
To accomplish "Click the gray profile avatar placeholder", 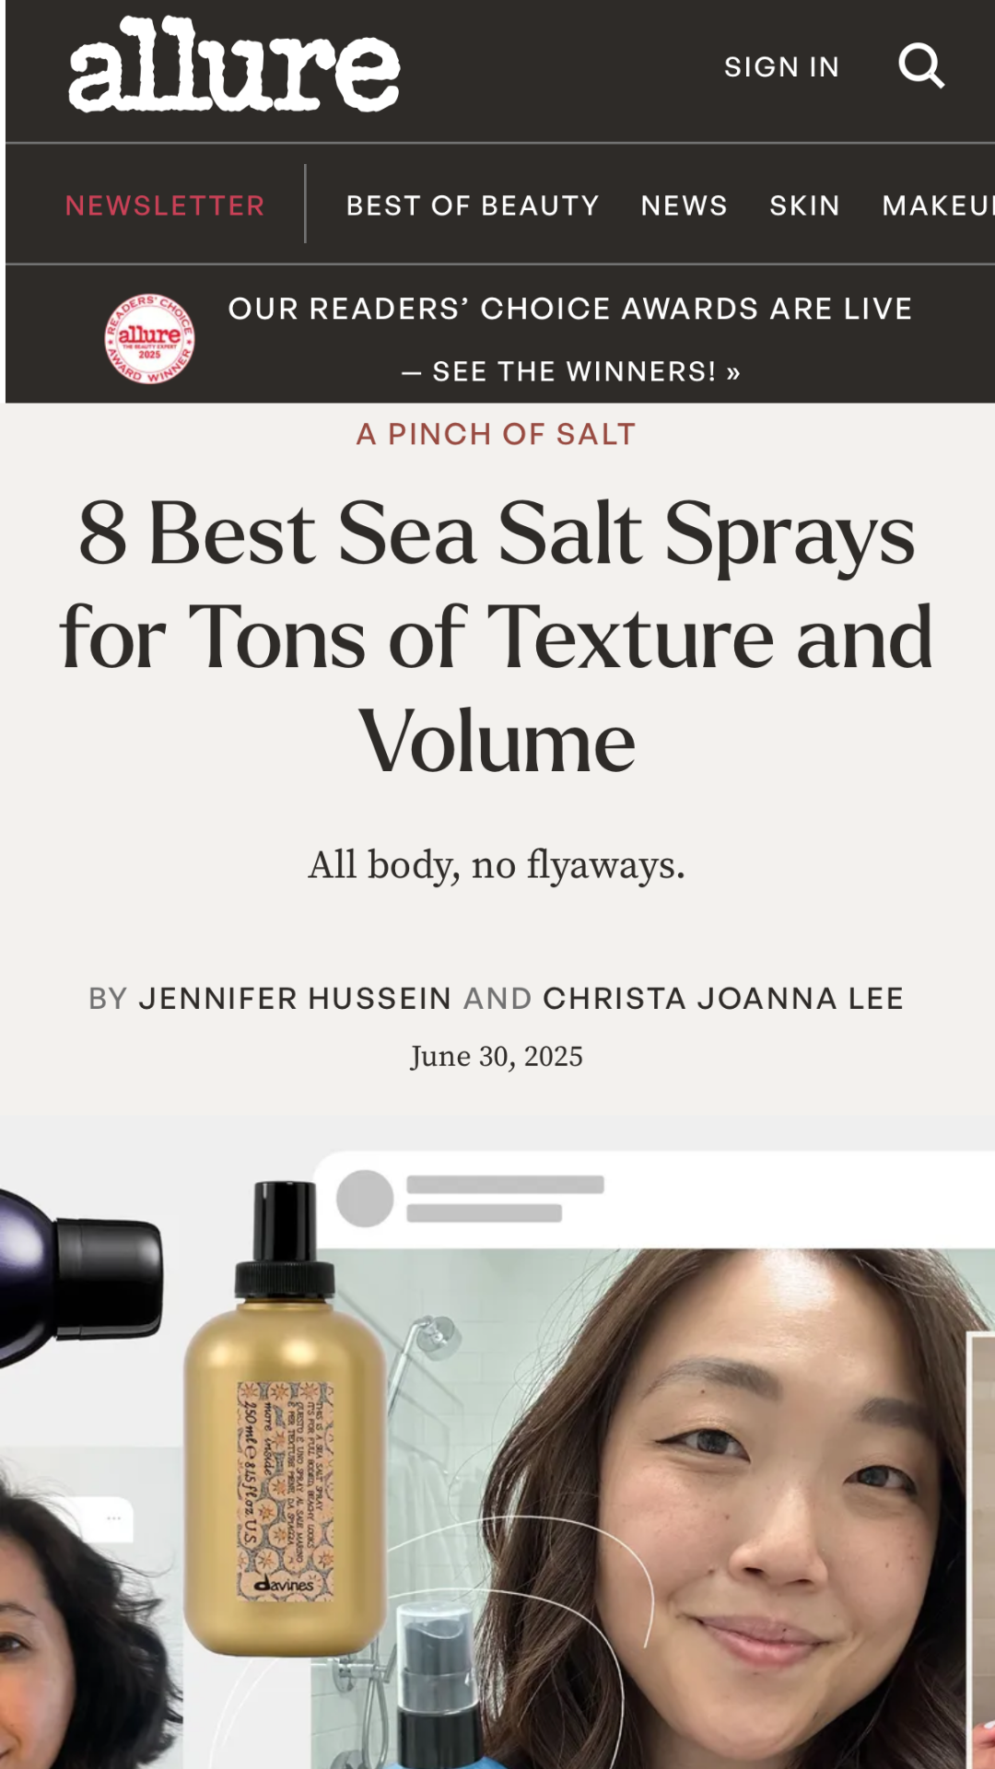I will 365,1199.
